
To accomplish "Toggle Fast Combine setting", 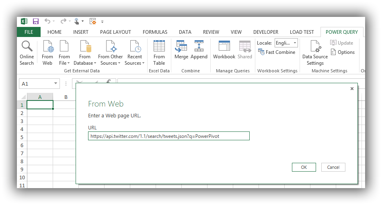I will (277, 52).
